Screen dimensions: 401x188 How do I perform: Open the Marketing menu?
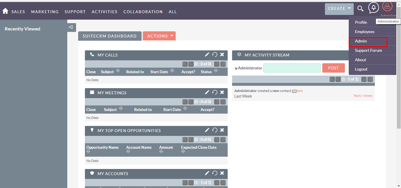[45, 12]
